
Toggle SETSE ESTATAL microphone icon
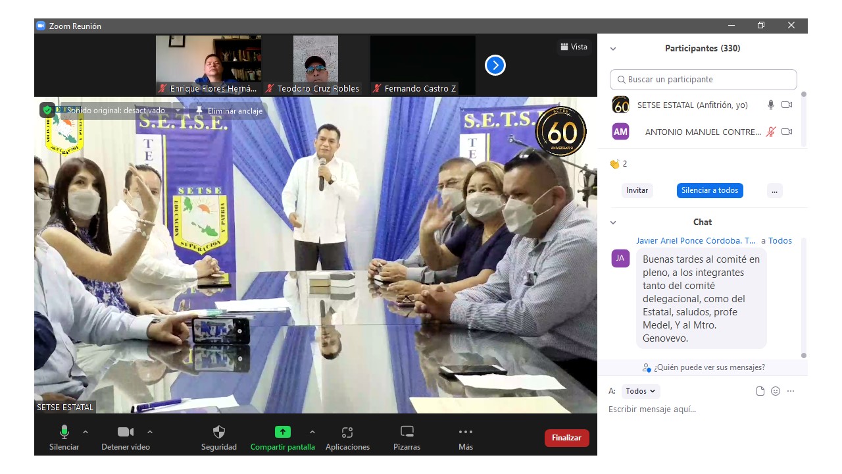(771, 105)
